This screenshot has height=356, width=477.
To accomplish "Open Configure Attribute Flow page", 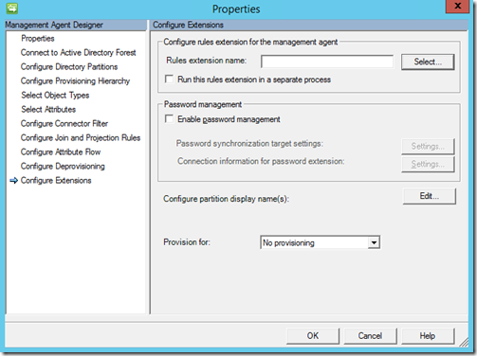I will pos(61,152).
